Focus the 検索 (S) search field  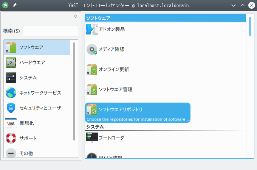(50, 31)
